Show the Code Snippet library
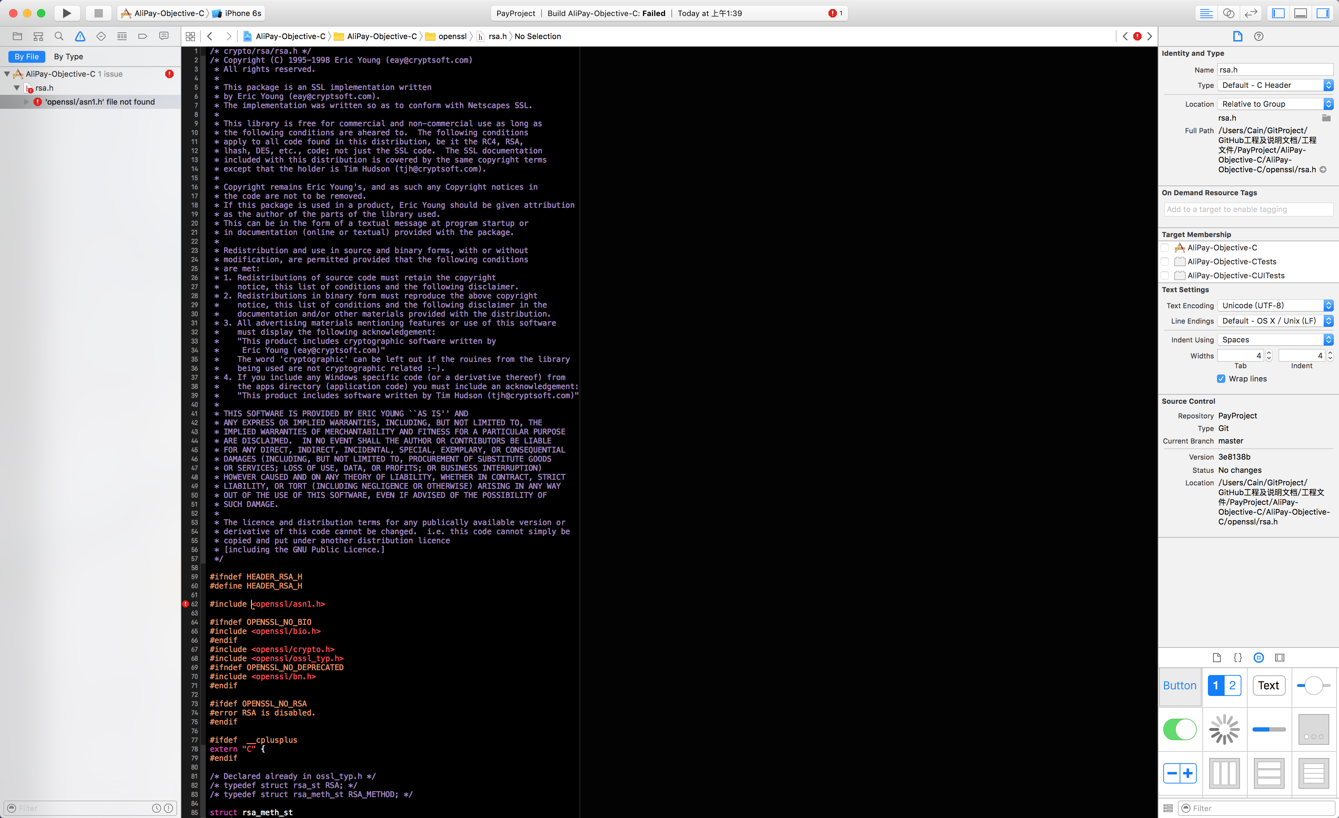1339x818 pixels. coord(1238,658)
